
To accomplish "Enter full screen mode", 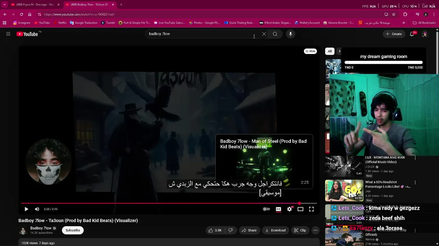I will tap(311, 209).
